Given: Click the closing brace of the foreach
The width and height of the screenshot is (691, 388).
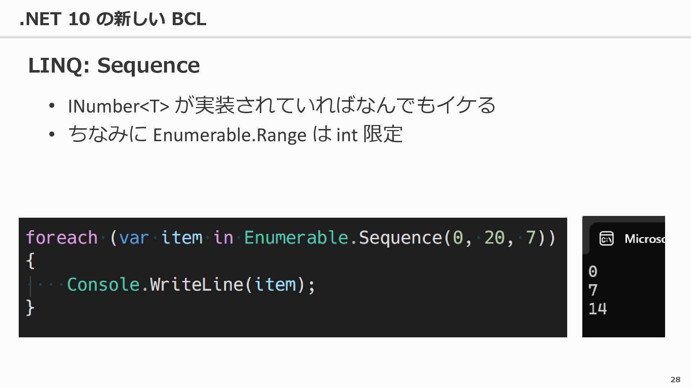Looking at the screenshot, I should click(30, 308).
